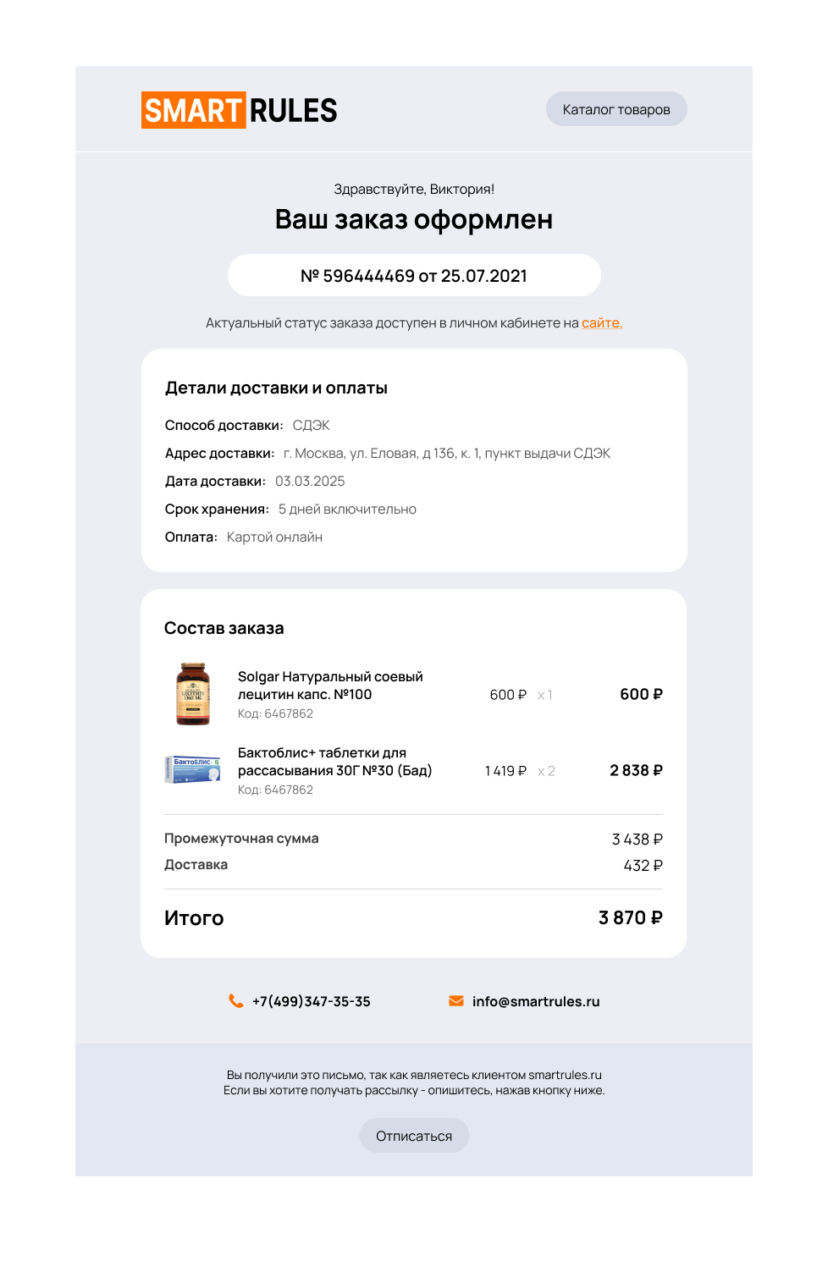Image resolution: width=828 pixels, height=1261 pixels.
Task: Click the Детали доставки и оплаты heading
Action: click(x=276, y=388)
